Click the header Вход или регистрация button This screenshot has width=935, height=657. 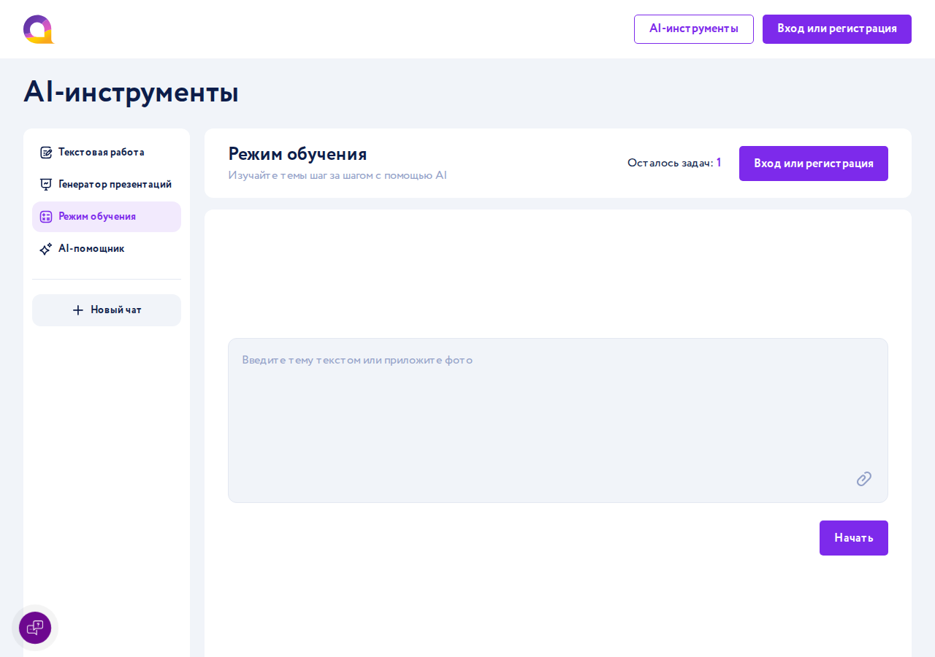coord(837,29)
